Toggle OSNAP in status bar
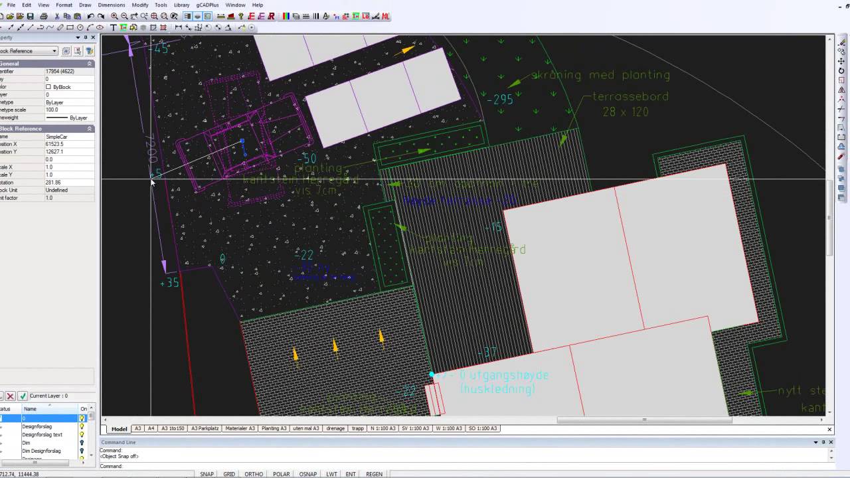 [x=308, y=474]
